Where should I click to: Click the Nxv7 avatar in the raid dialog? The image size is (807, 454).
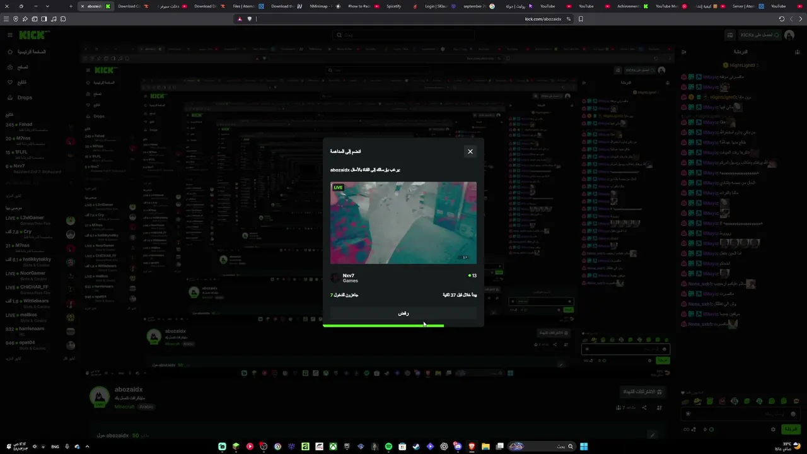335,277
